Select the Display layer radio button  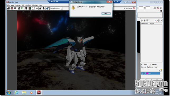(x=142, y=64)
